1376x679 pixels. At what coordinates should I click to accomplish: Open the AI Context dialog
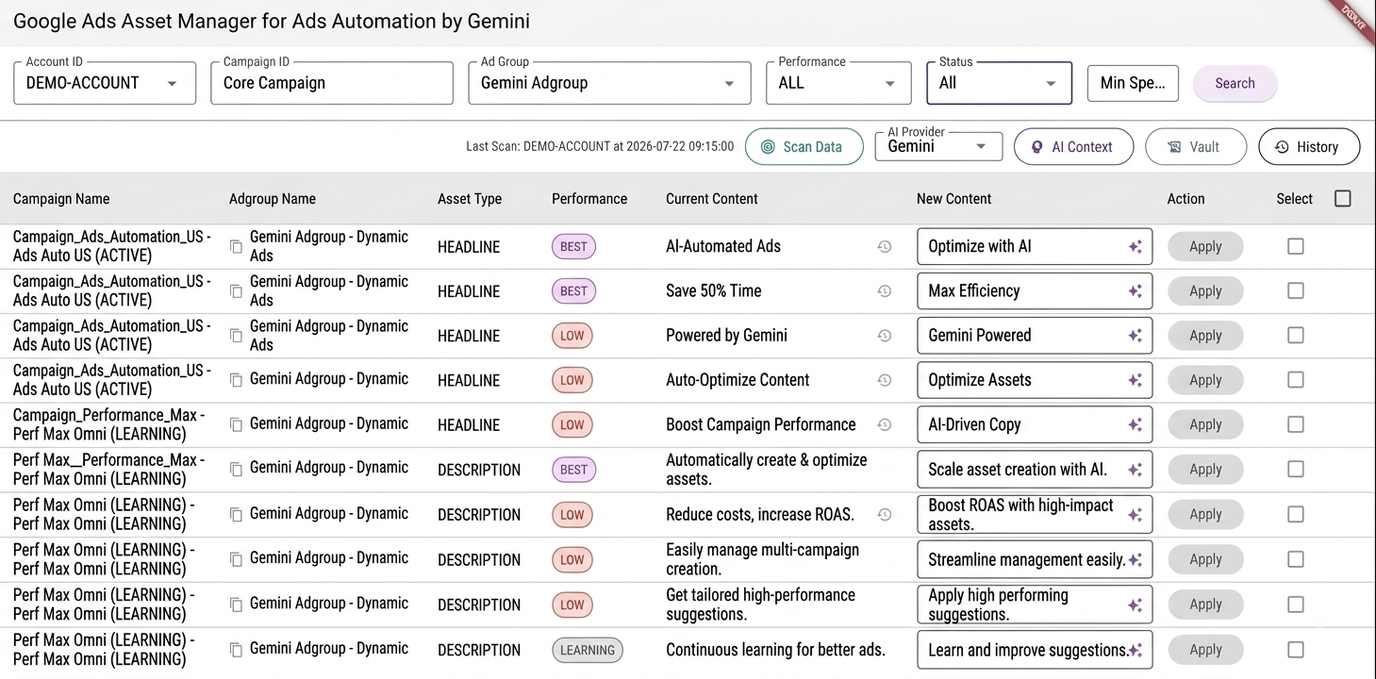click(1073, 146)
